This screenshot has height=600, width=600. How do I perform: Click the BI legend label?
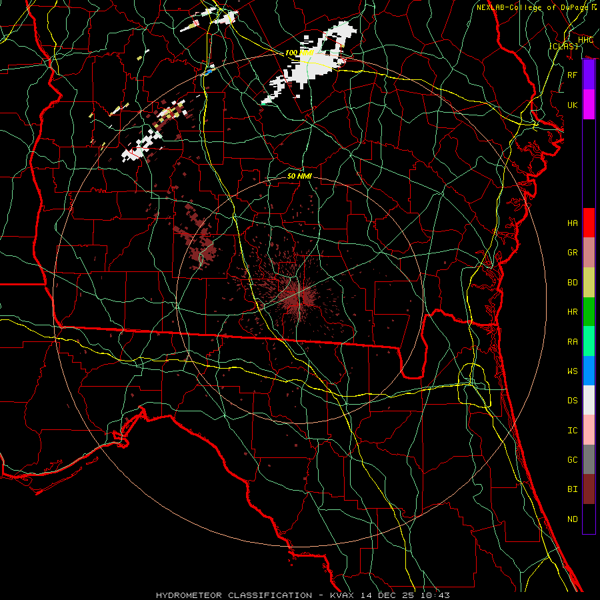pyautogui.click(x=573, y=489)
